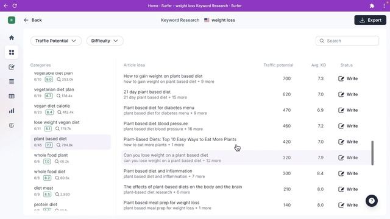Screen dimensions: 390x219
Task: Select the lose weight vegan diet category
Action: click(71, 125)
